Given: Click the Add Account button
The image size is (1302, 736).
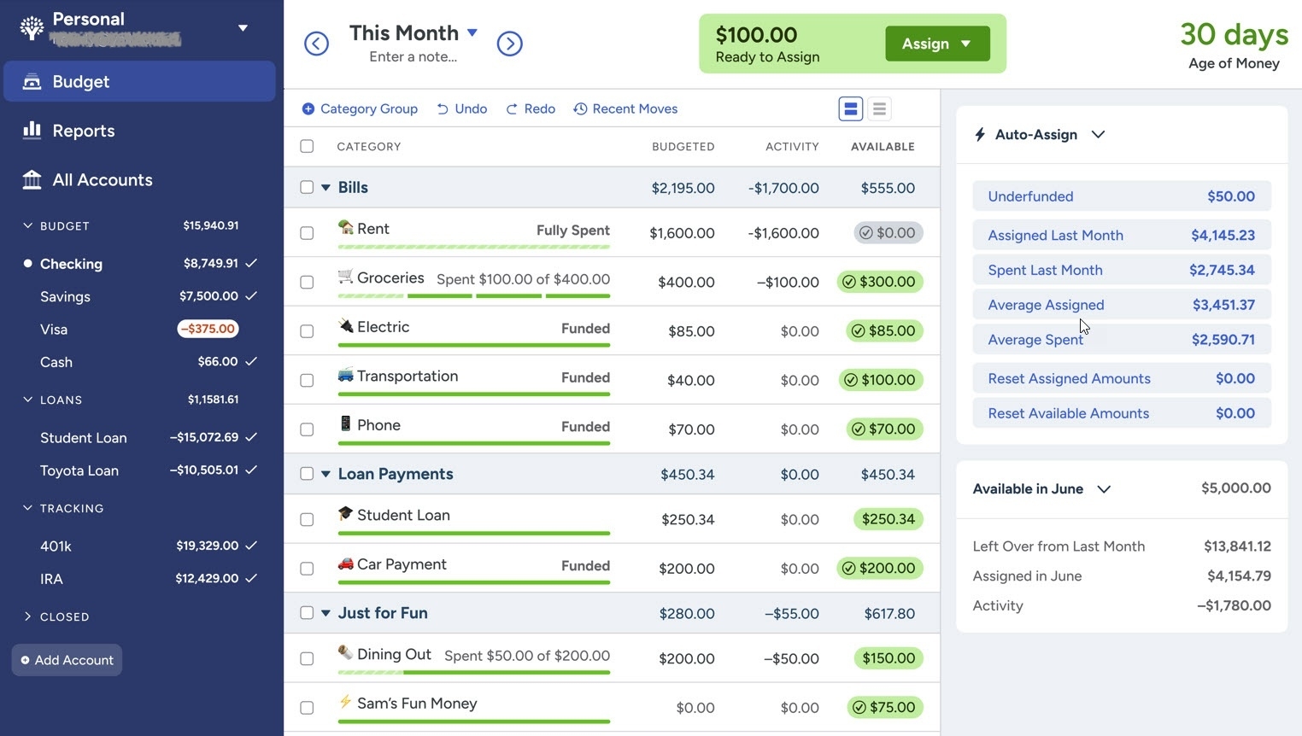Looking at the screenshot, I should 67,660.
